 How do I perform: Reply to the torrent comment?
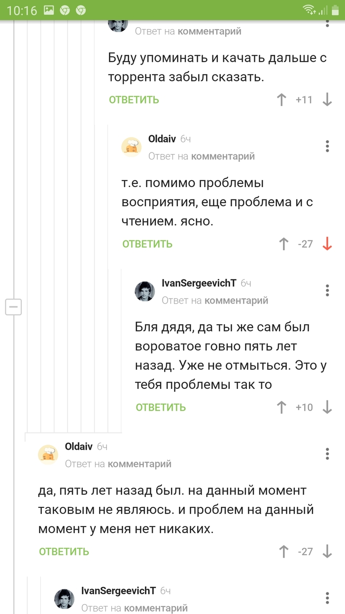(134, 100)
